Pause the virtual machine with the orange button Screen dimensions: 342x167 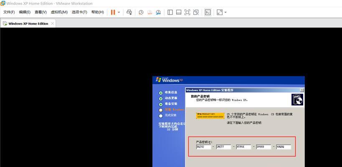click(113, 12)
